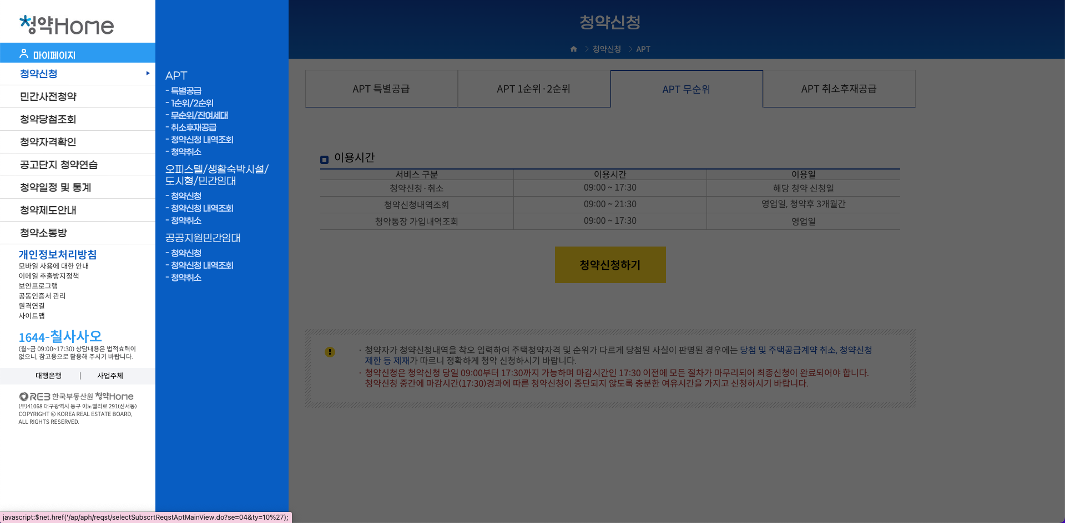
Task: Open 오피스텔 section 청약취소 link
Action: point(186,221)
